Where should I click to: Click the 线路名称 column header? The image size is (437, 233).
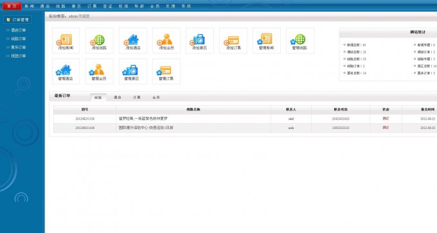coord(193,110)
